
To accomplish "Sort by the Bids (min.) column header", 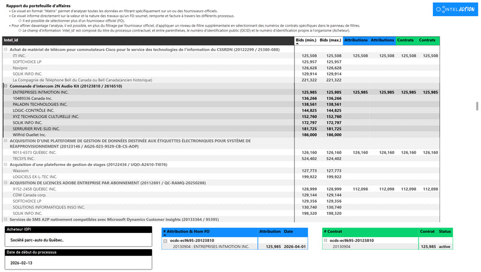I will 306,40.
